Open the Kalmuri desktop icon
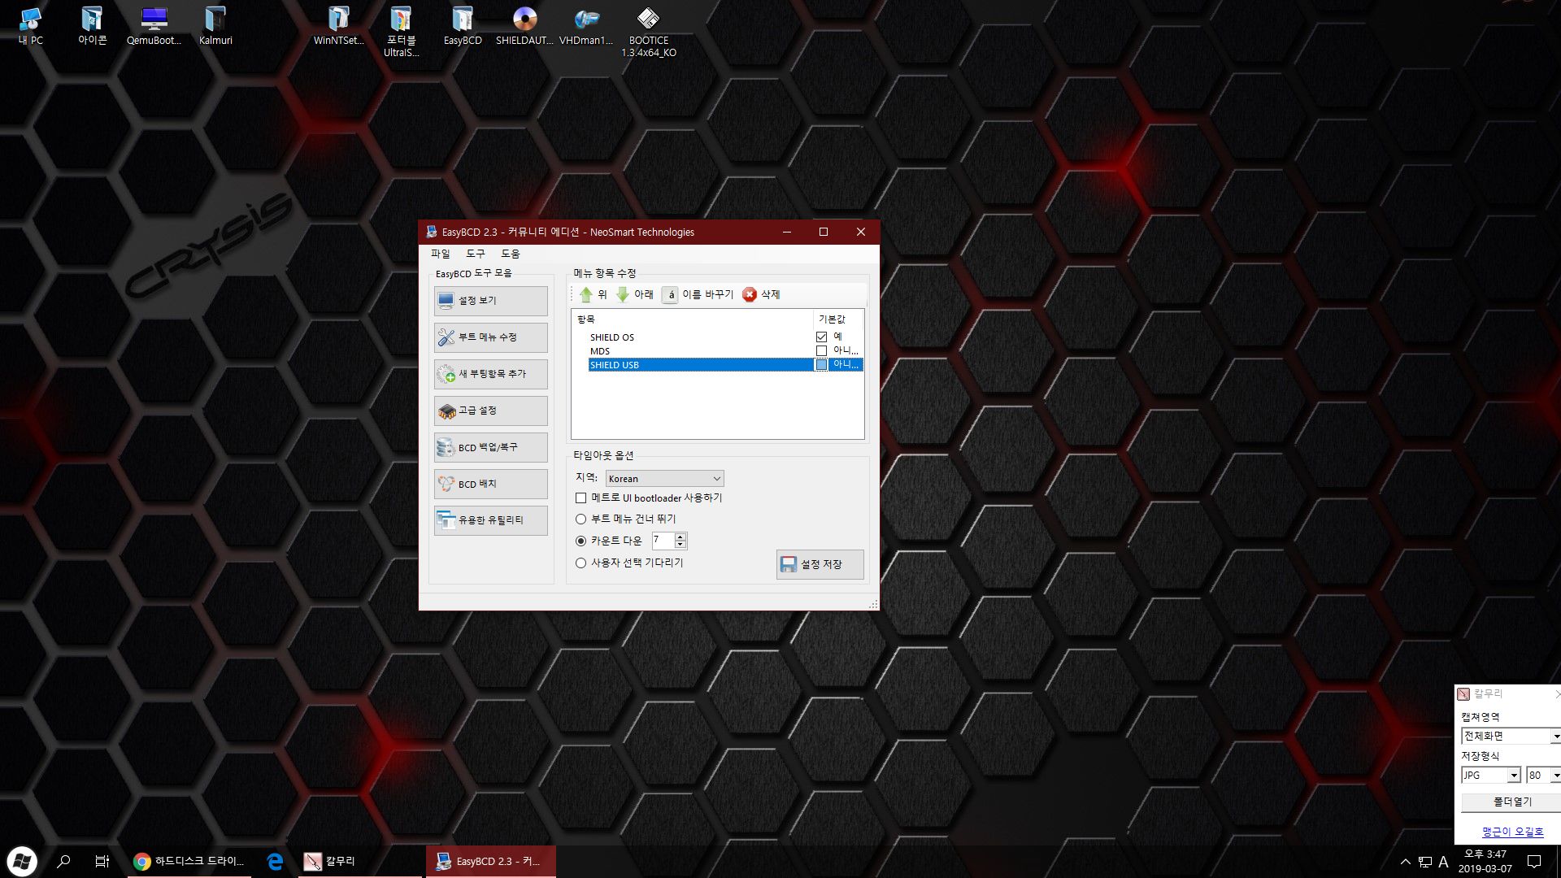Viewport: 1561px width, 878px height. coord(215,26)
